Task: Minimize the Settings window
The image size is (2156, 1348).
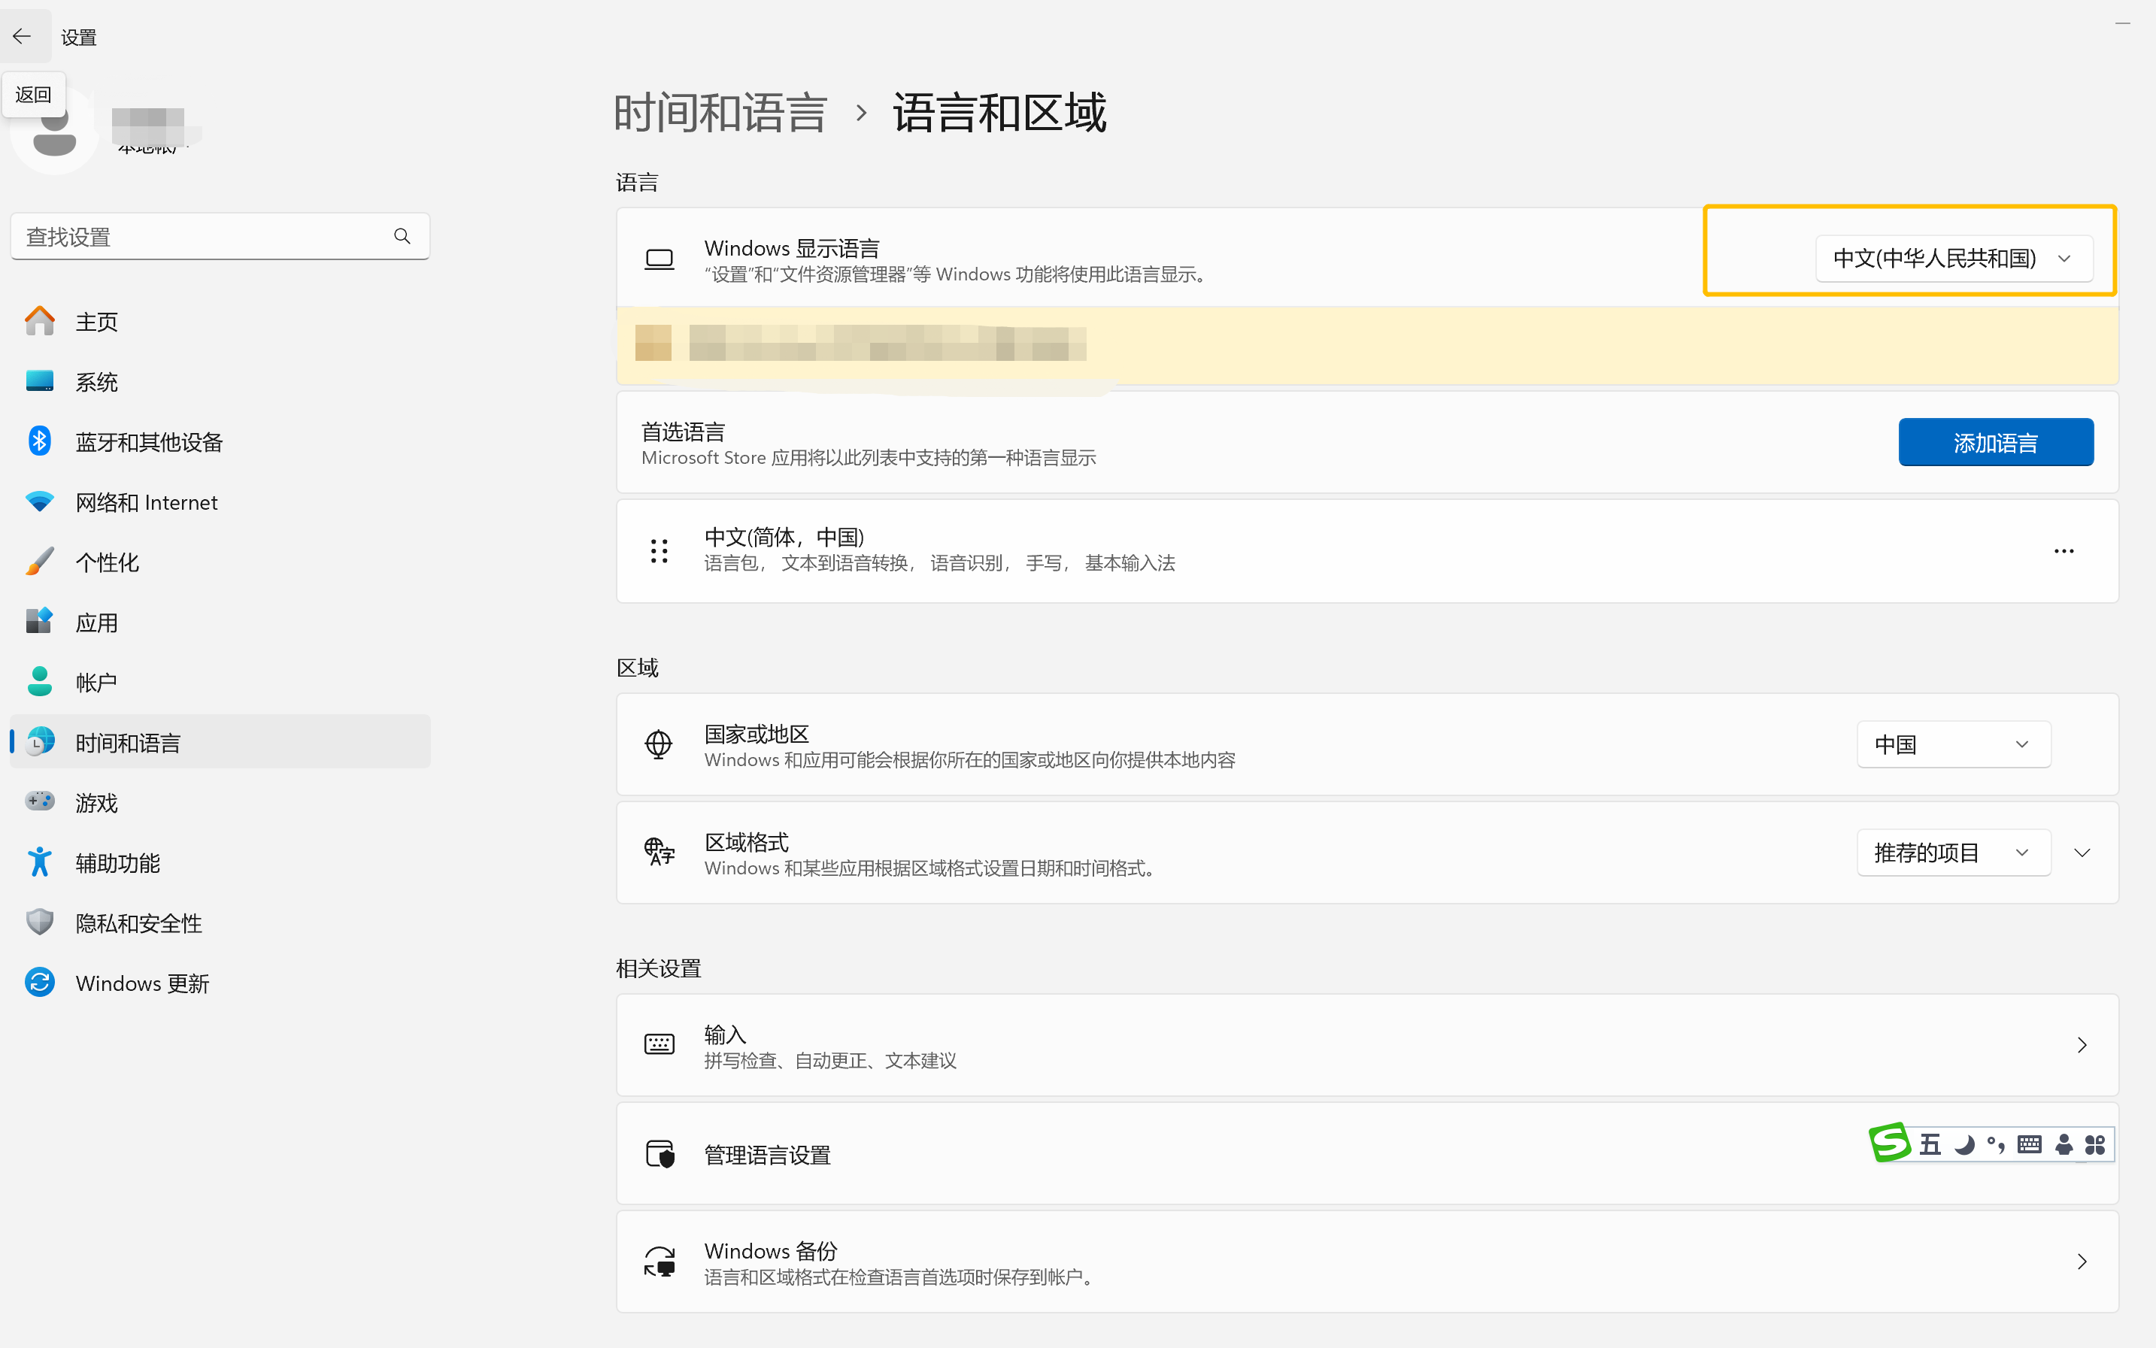Action: click(2122, 23)
